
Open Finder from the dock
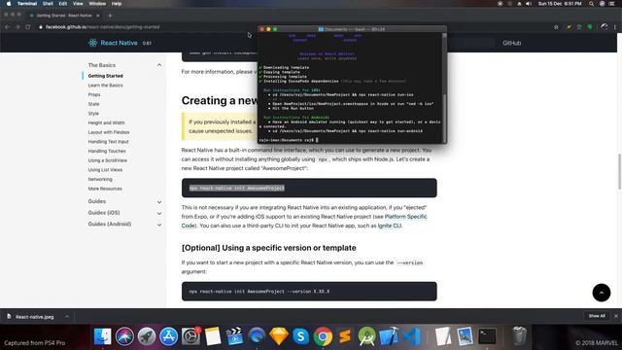tap(103, 336)
